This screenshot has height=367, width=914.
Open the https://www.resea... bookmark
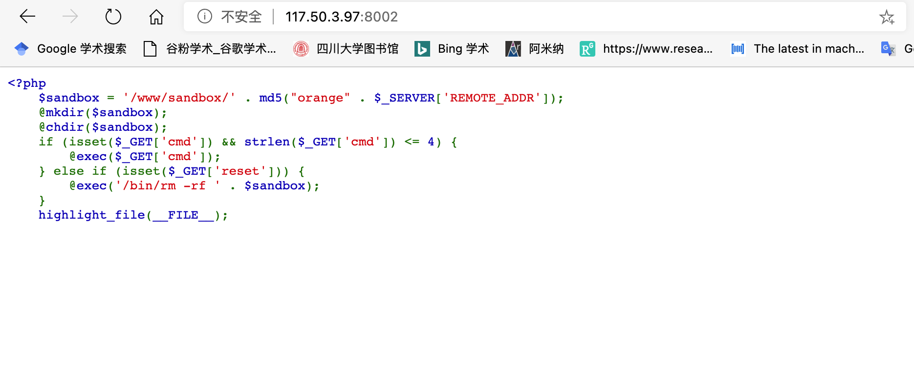coord(646,49)
